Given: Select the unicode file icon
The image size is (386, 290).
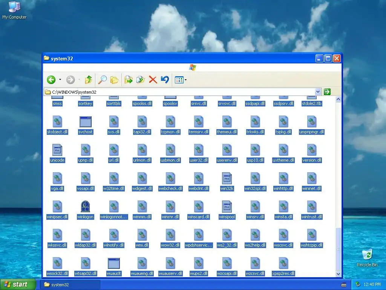Looking at the screenshot, I should point(57,150).
